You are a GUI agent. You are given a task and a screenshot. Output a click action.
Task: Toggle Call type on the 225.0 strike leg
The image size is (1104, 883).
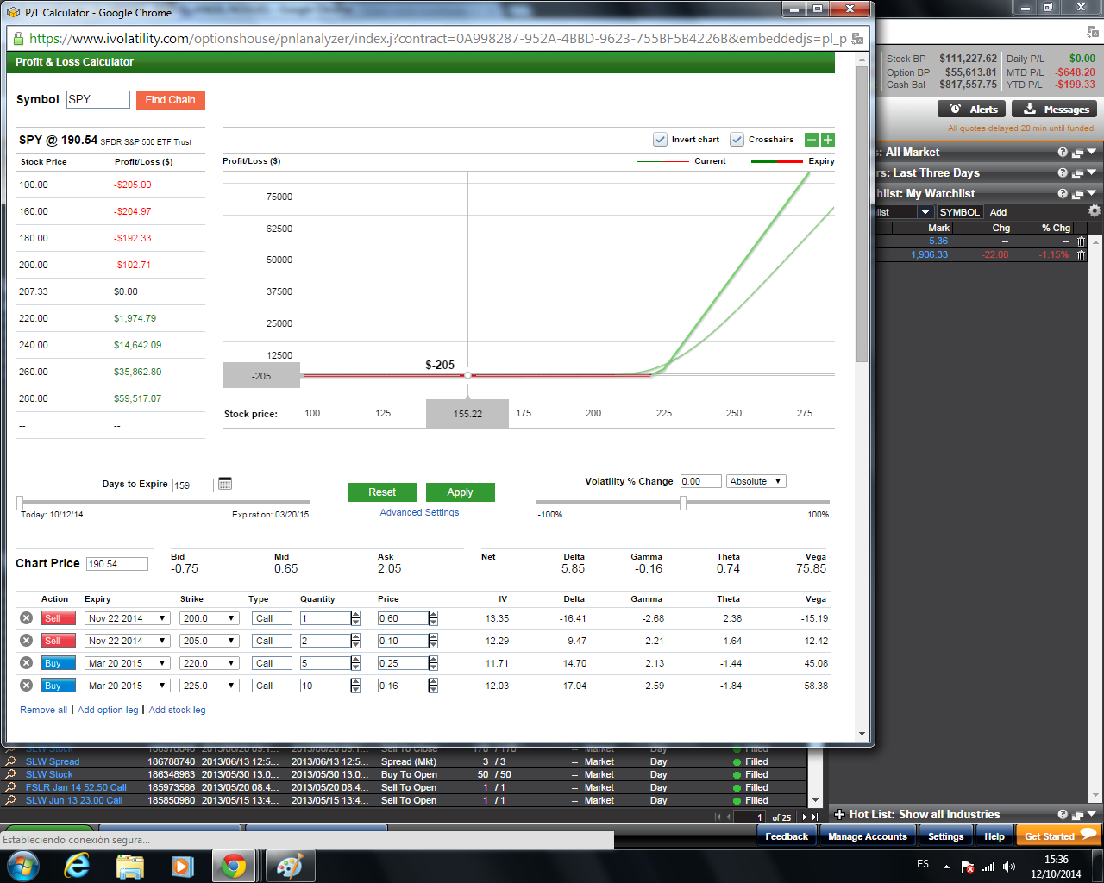click(272, 686)
